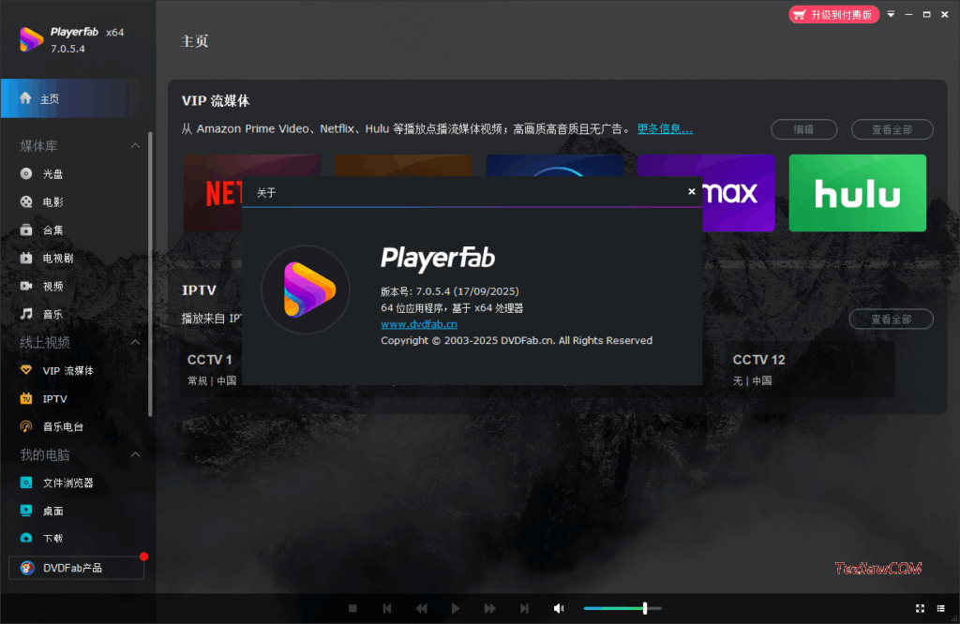Open the playlist icon in bottom bar
Viewport: 960px width, 624px height.
[x=941, y=608]
